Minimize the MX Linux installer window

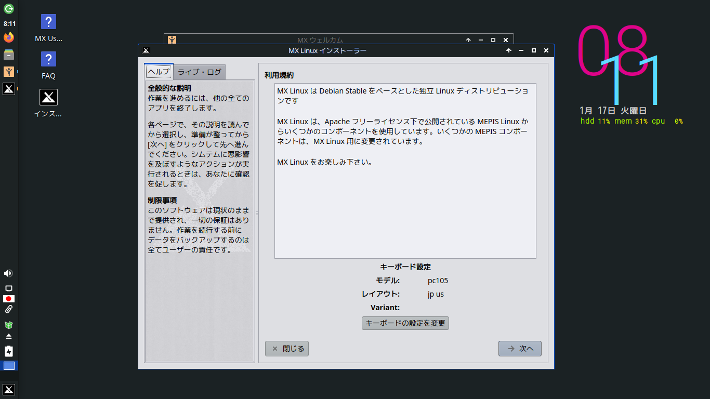click(521, 50)
